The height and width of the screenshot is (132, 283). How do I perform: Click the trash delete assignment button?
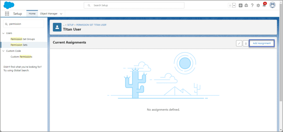[x=246, y=43]
